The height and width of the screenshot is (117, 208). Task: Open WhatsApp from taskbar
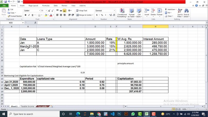click(x=133, y=114)
